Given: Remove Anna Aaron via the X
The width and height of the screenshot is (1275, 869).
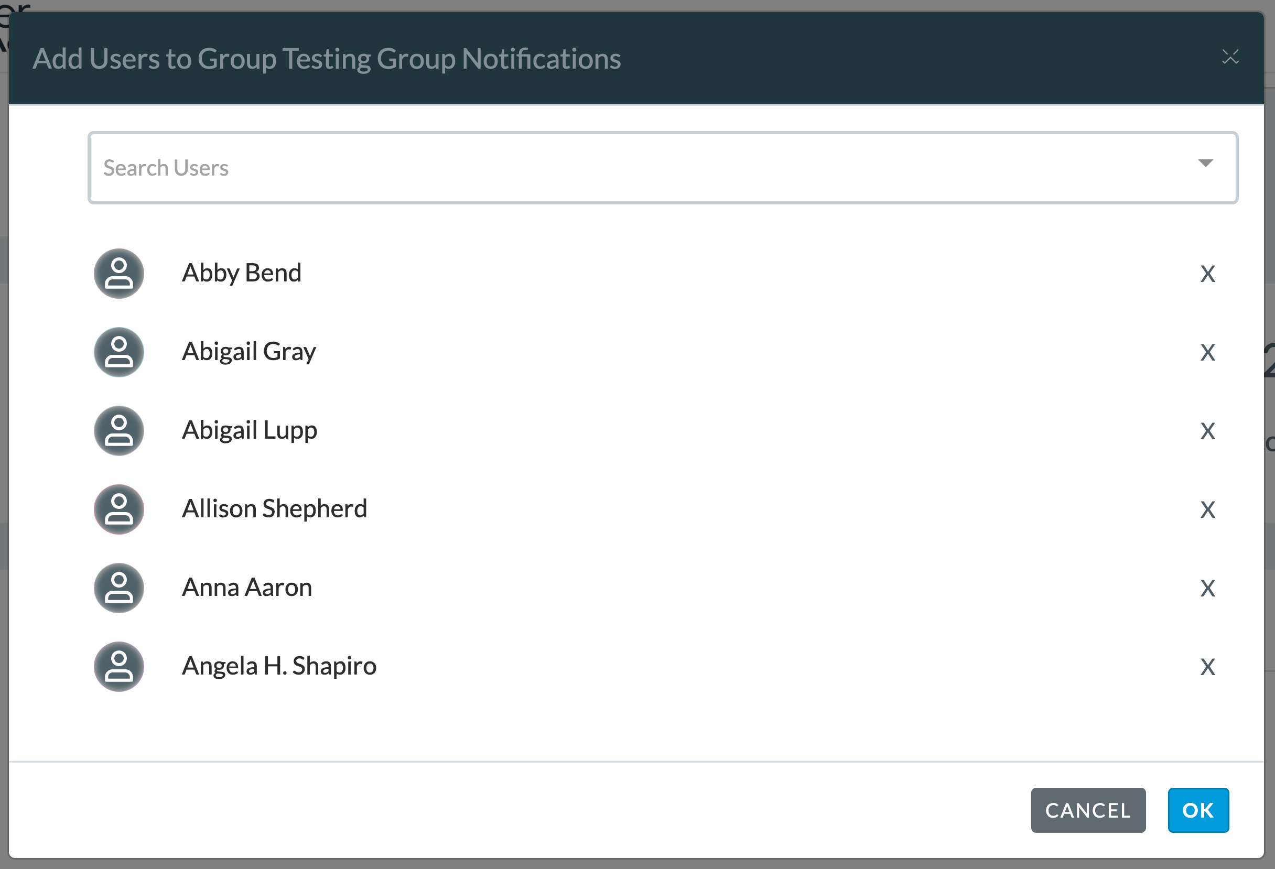Looking at the screenshot, I should (1207, 588).
